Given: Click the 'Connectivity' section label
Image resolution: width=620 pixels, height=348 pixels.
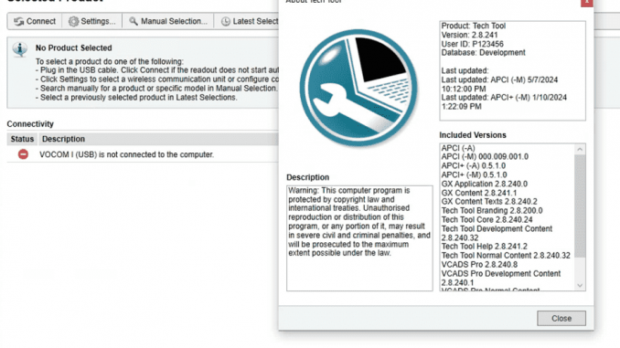Looking at the screenshot, I should pyautogui.click(x=30, y=124).
